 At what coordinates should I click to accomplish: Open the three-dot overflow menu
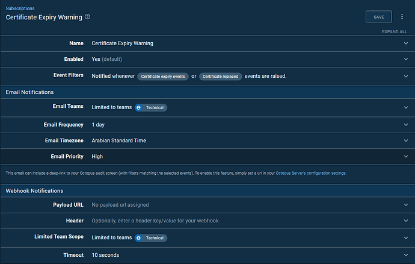(x=402, y=17)
